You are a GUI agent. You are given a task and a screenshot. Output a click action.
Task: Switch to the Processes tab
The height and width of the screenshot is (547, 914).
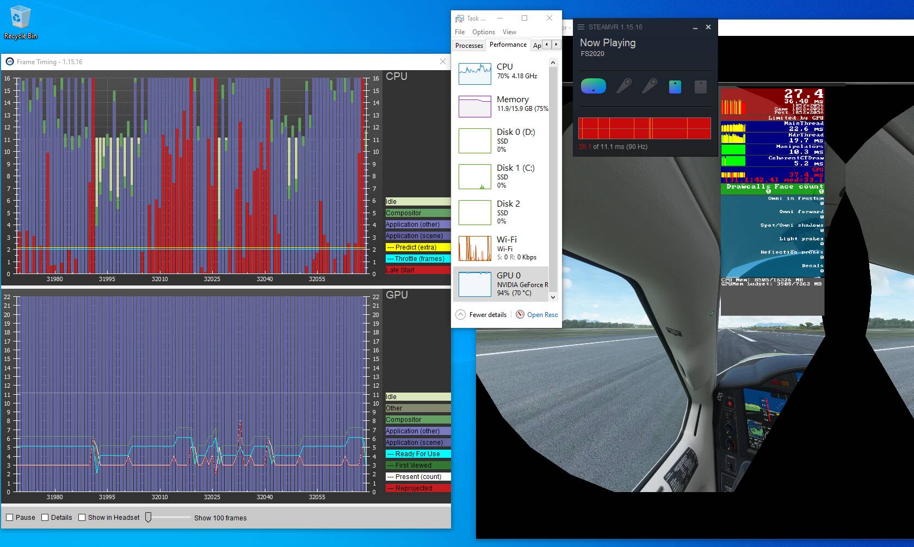coord(469,46)
